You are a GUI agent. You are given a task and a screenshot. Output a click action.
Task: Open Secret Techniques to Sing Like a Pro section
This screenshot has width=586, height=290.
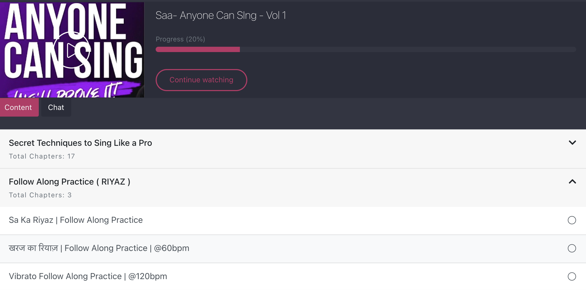[x=293, y=149]
